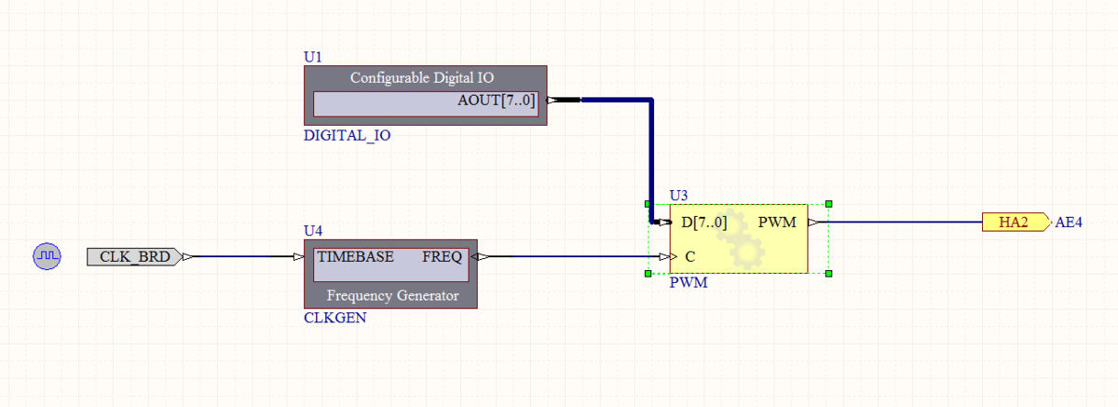Click the TIMEBASE input pin
Screen dimensions: 1118x407
click(355, 256)
